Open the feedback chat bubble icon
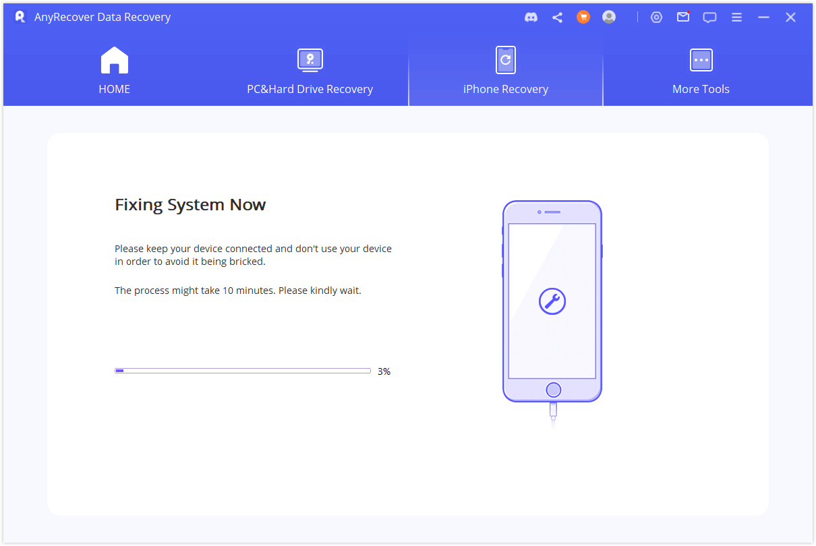816x546 pixels. pos(709,18)
